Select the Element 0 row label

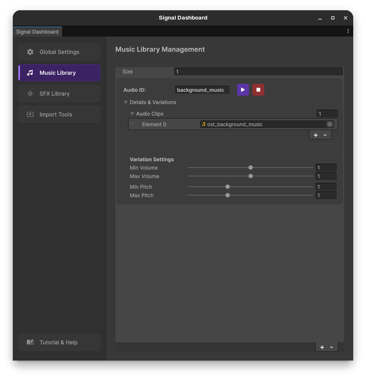pos(154,125)
